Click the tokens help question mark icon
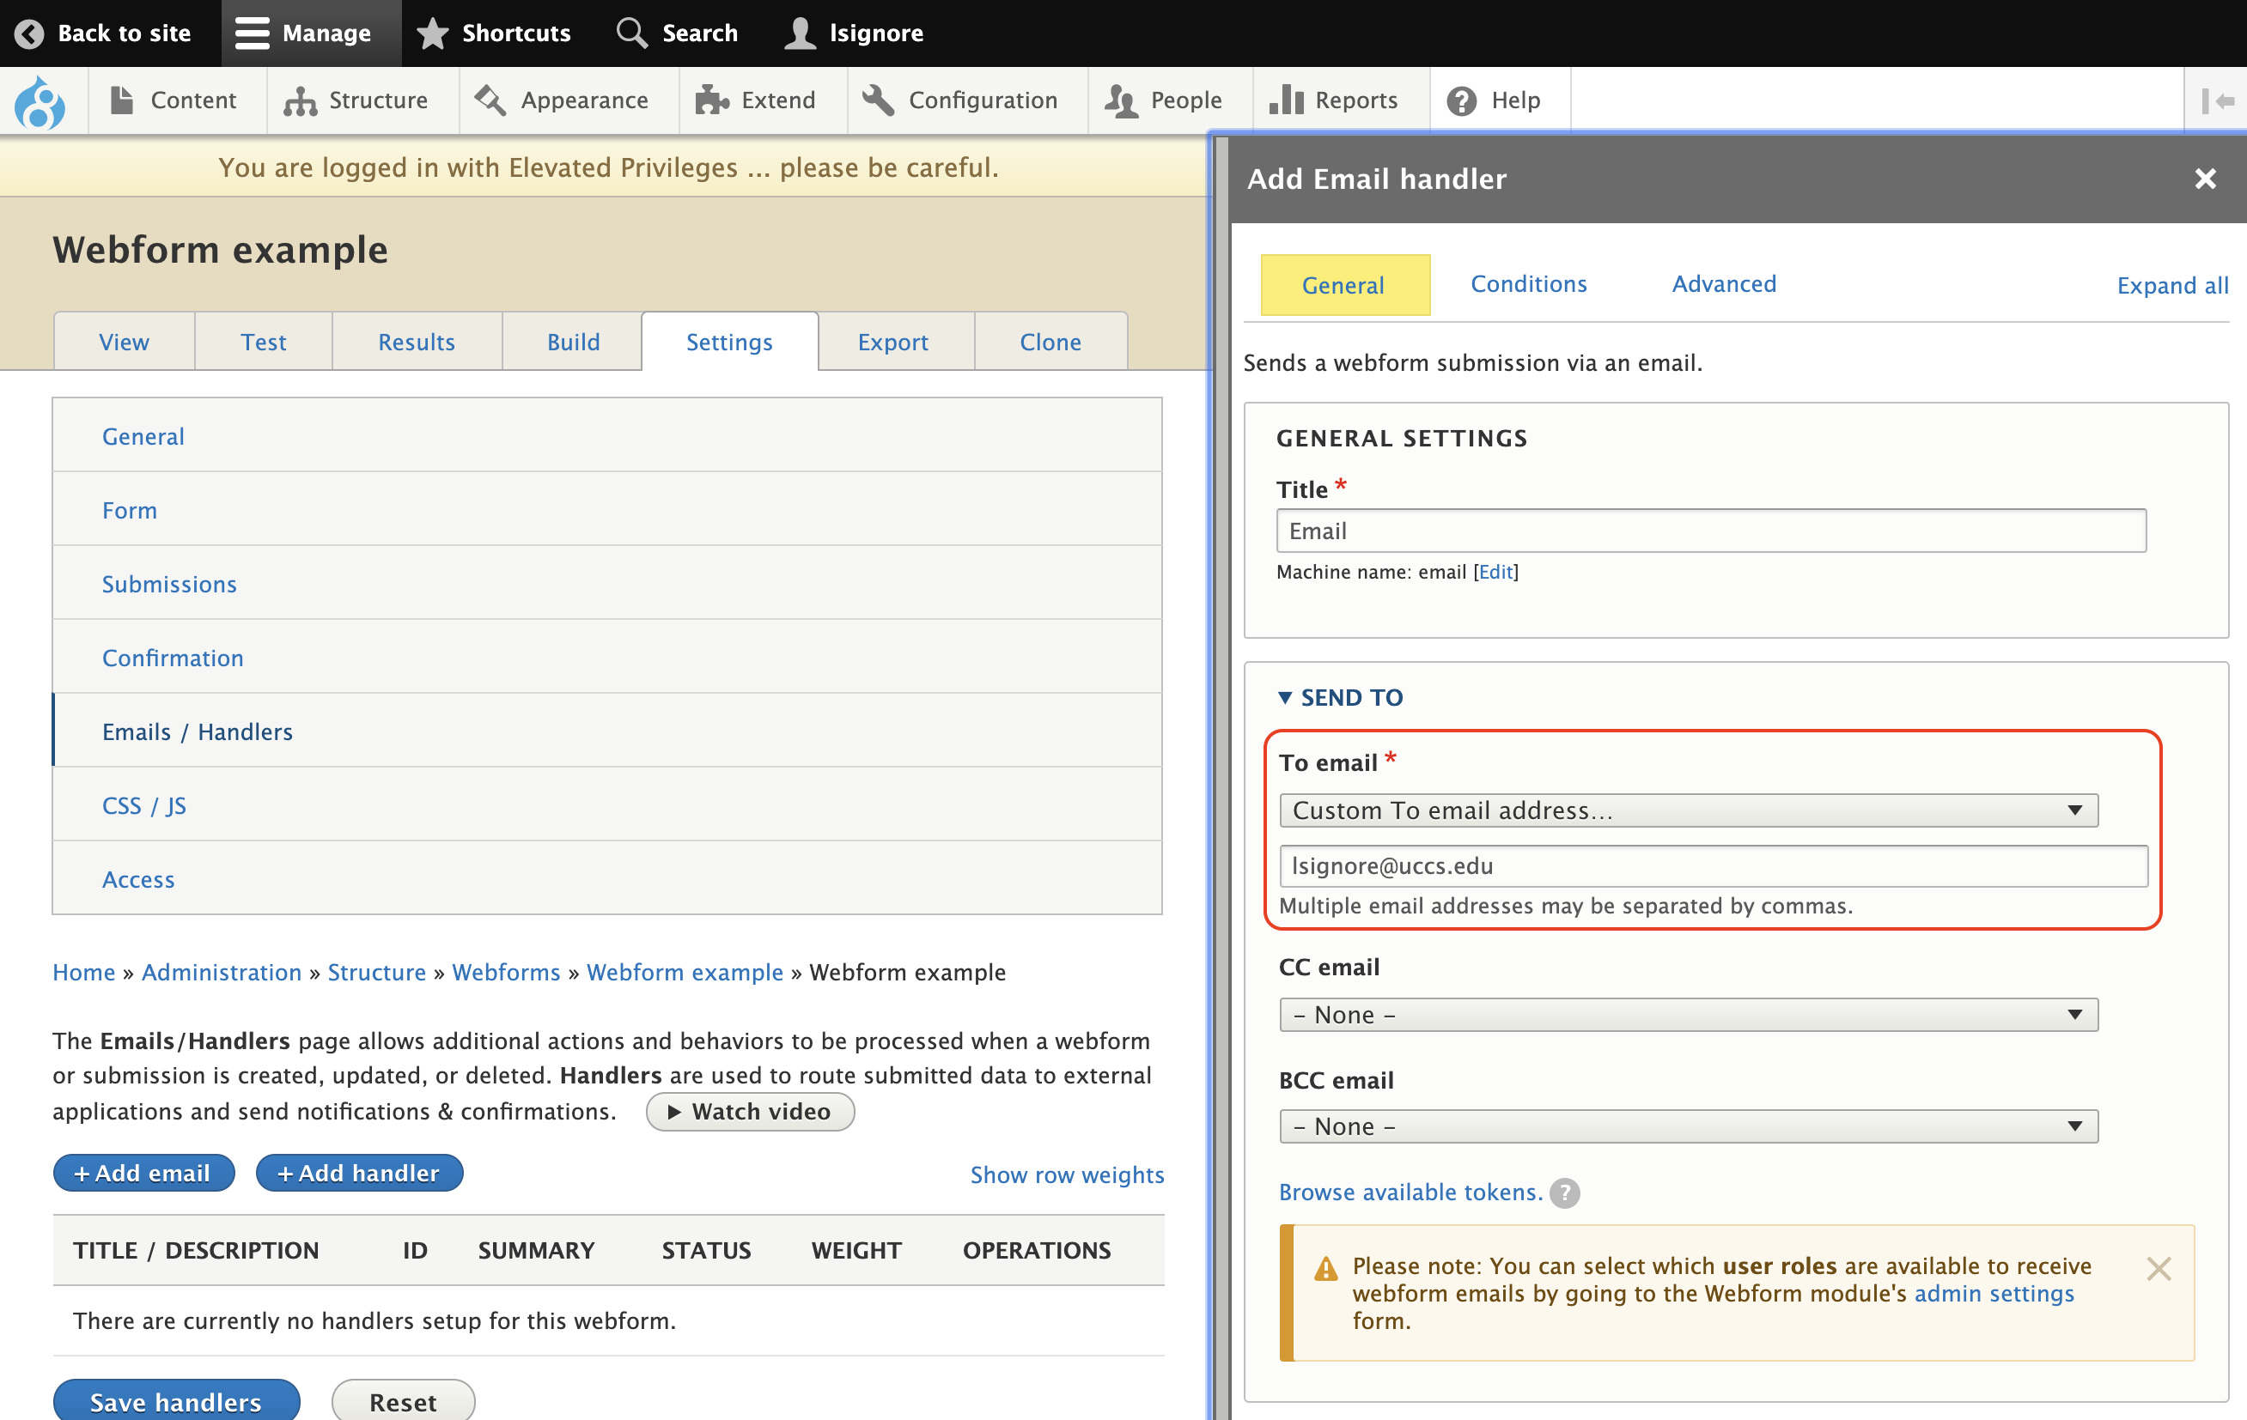This screenshot has height=1420, width=2247. (x=1565, y=1192)
